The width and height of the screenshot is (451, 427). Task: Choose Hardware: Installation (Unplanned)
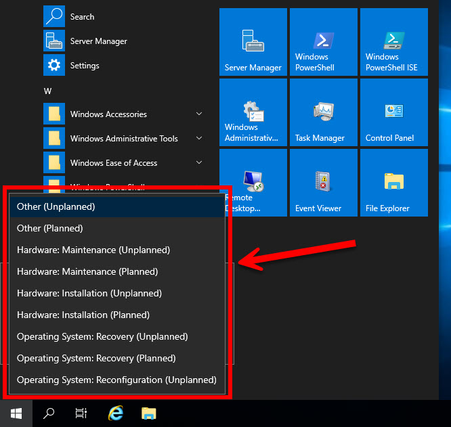point(117,293)
